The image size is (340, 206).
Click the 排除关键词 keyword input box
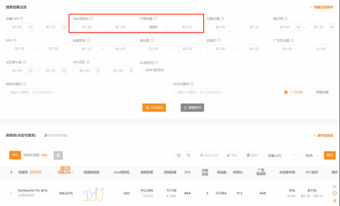pos(87,92)
